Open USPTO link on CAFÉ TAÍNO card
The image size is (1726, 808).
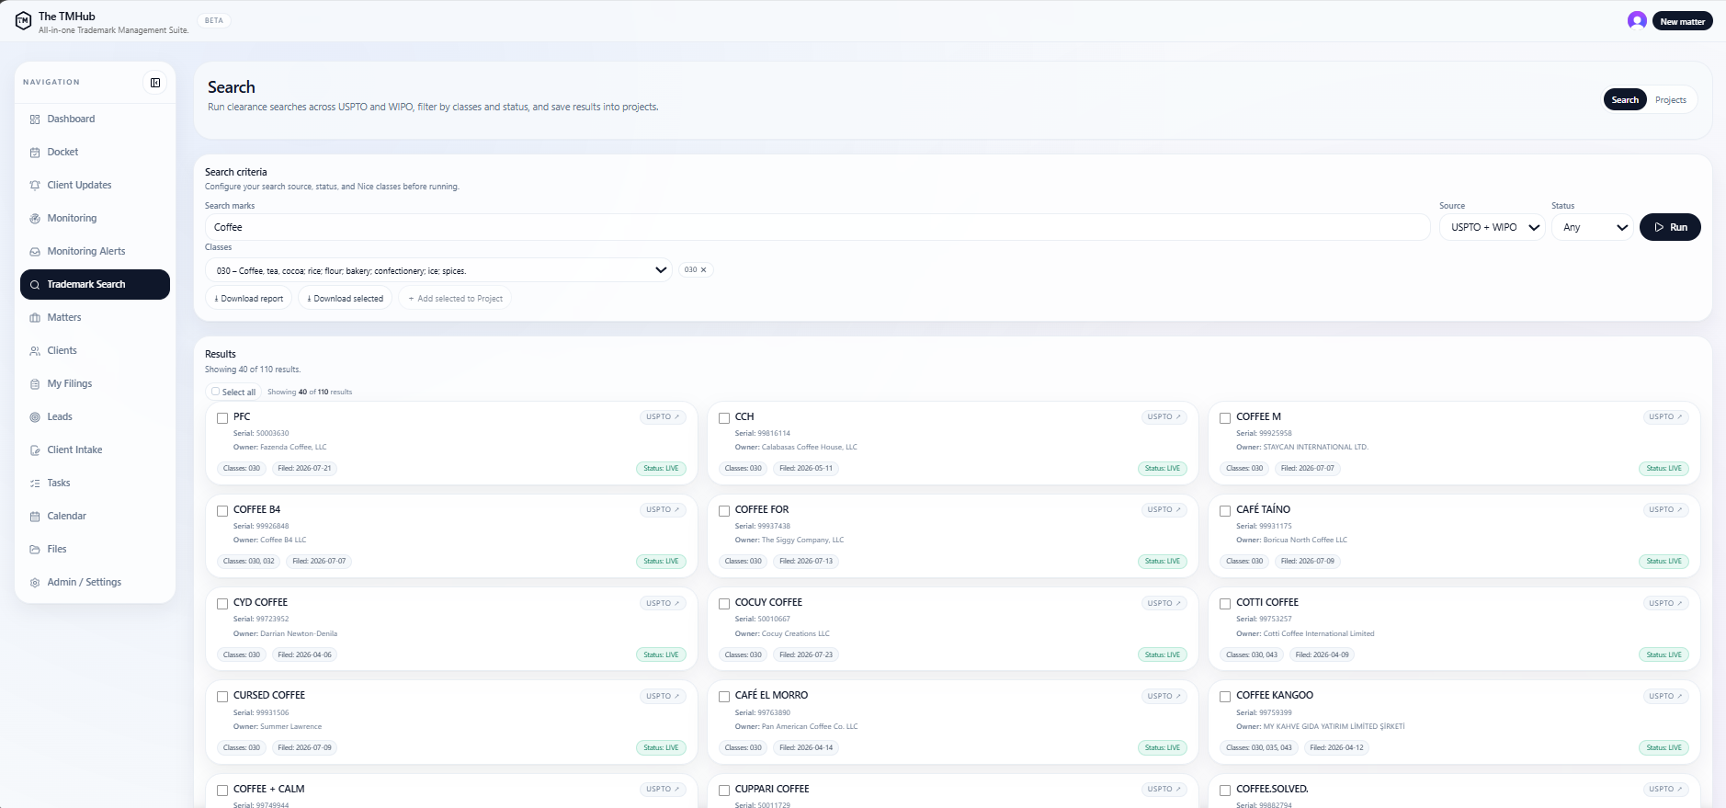pos(1665,510)
